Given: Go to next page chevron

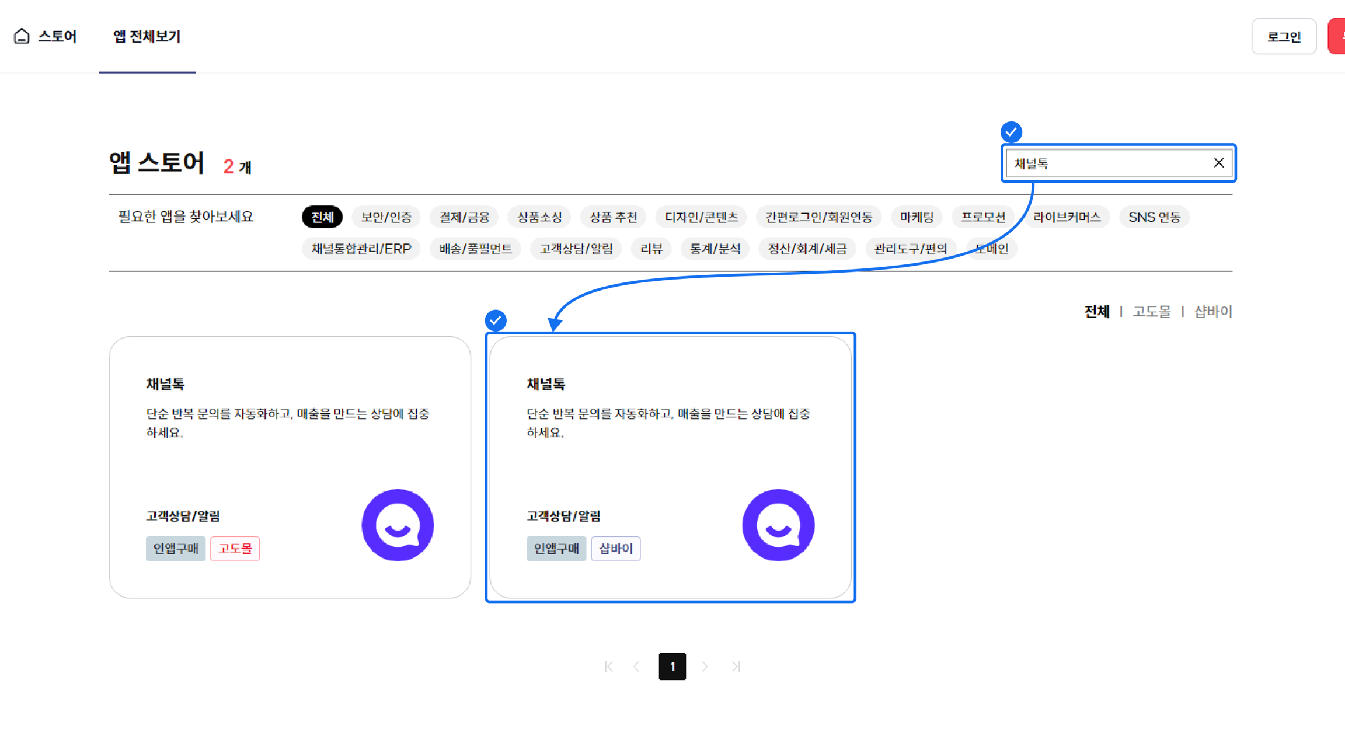Looking at the screenshot, I should tap(705, 667).
